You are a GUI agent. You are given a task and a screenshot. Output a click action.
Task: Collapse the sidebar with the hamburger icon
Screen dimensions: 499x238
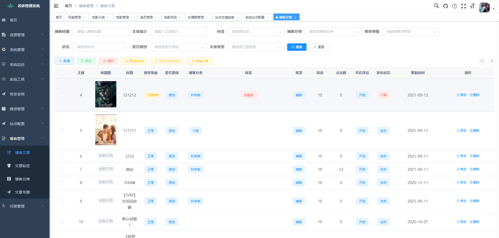[56, 6]
